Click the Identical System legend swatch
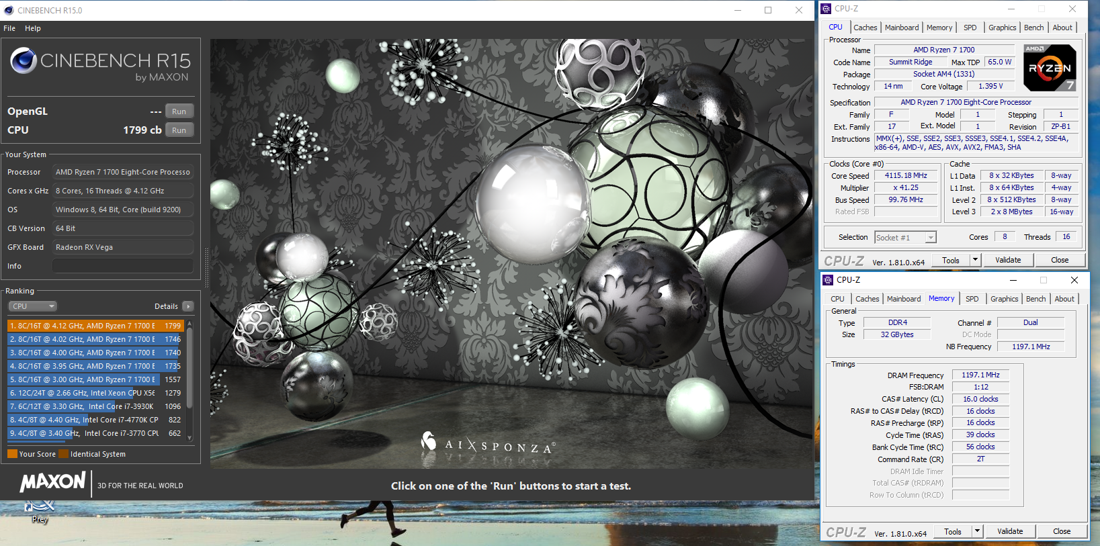1100x546 pixels. (63, 454)
